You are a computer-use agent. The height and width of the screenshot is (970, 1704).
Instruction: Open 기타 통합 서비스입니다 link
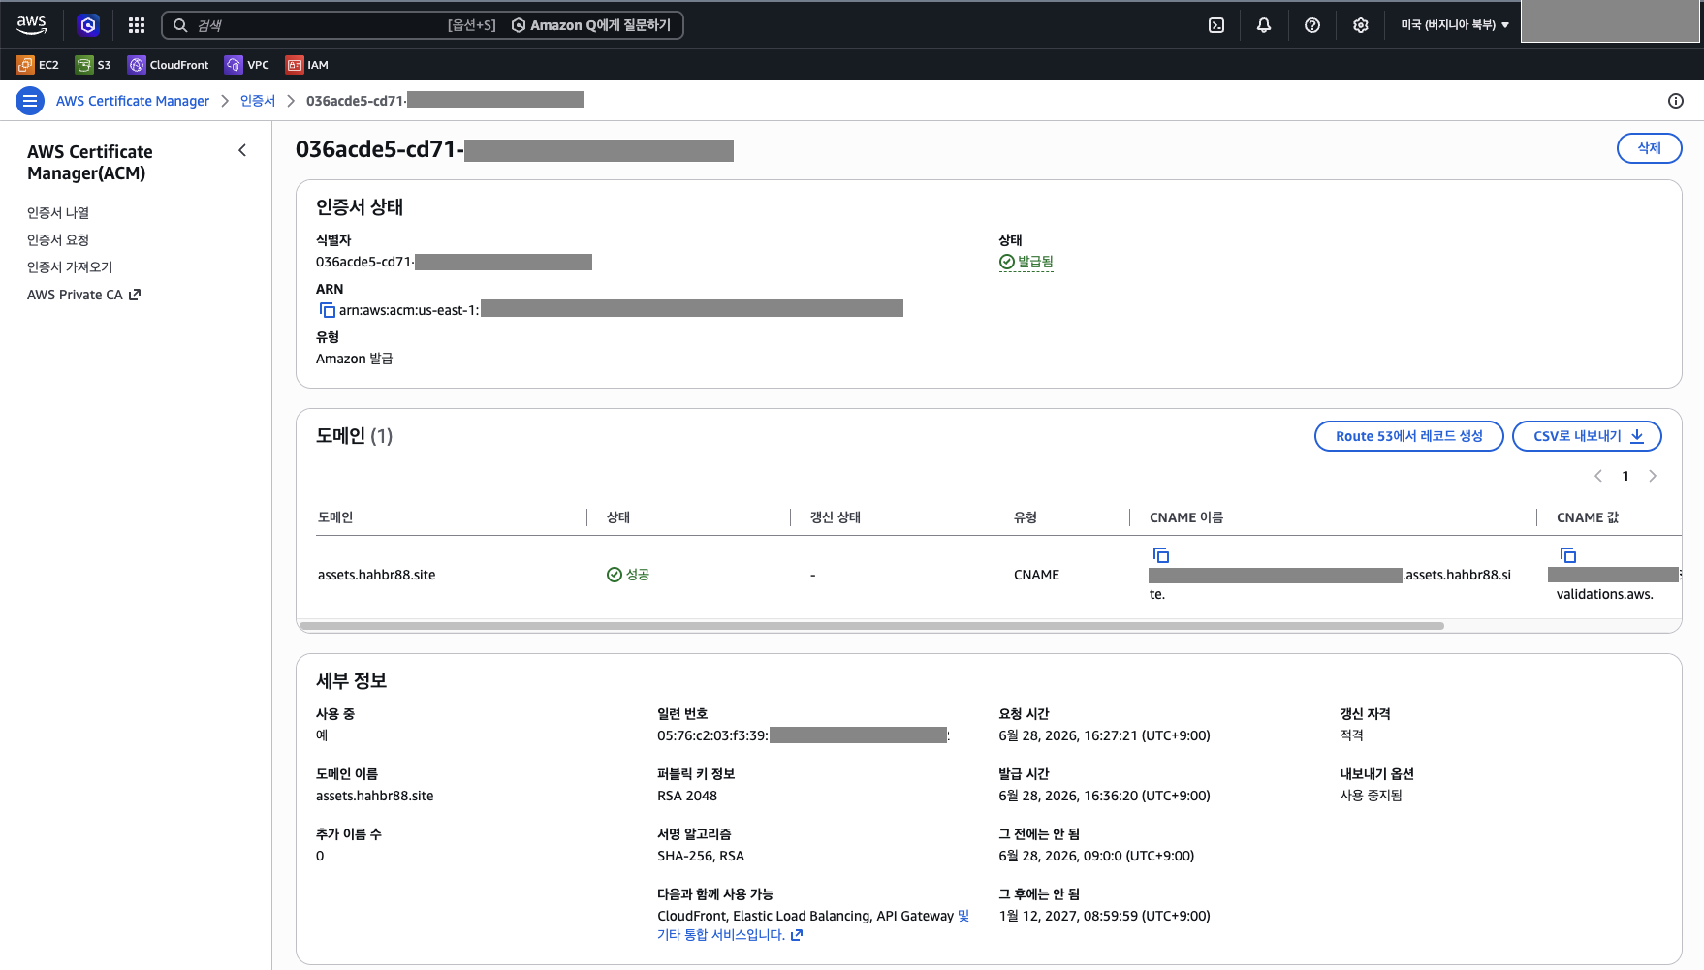[x=730, y=935]
